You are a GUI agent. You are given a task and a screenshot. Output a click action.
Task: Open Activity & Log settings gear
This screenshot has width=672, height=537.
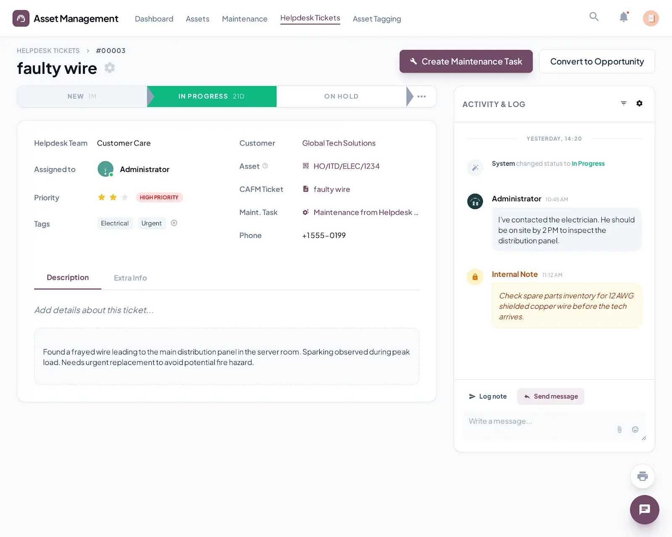(x=639, y=104)
